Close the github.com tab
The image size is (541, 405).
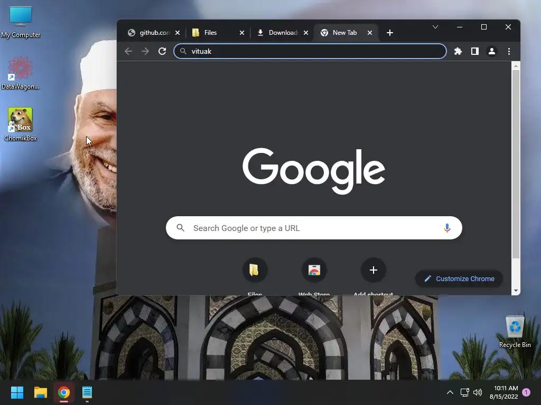point(178,33)
